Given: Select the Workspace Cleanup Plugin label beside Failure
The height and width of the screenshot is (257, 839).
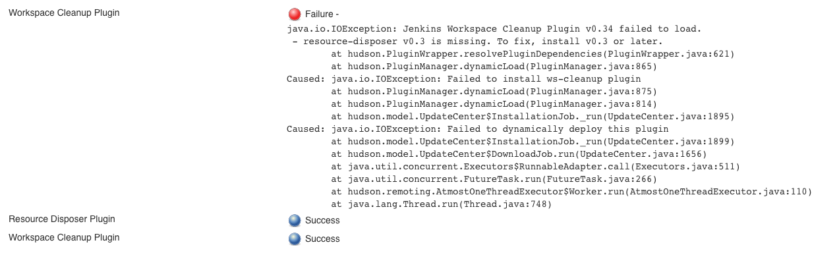Looking at the screenshot, I should click(x=64, y=13).
